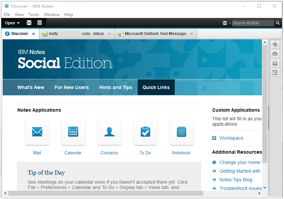Open the Change your Home link
The image size is (284, 199).
click(240, 162)
